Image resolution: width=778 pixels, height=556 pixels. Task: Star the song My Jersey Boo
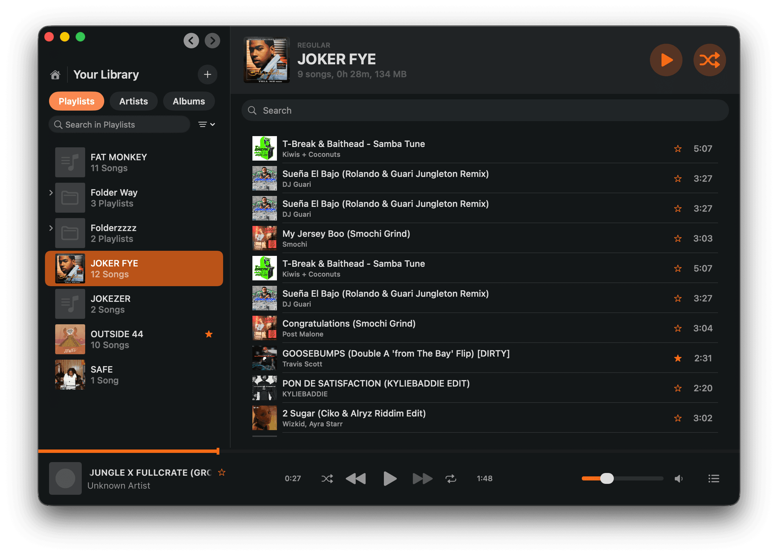pyautogui.click(x=678, y=238)
